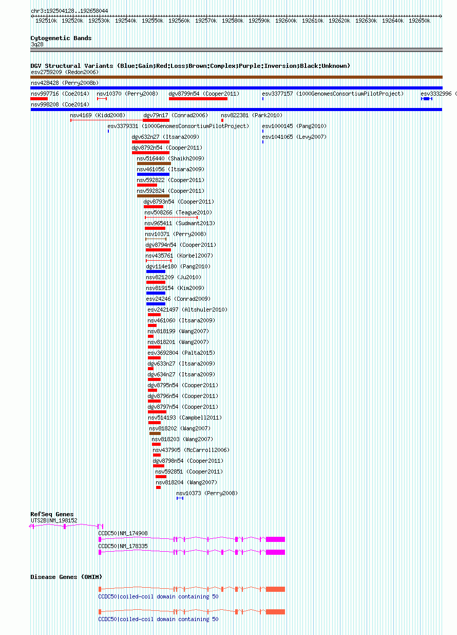This screenshot has width=457, height=635.
Task: Click the brown esv2759209 complex variant bar
Action: pos(236,77)
